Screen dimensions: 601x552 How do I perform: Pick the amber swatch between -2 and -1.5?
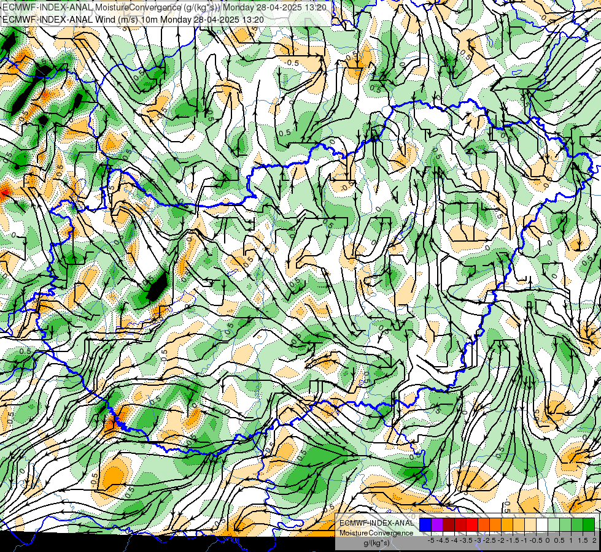click(x=507, y=524)
